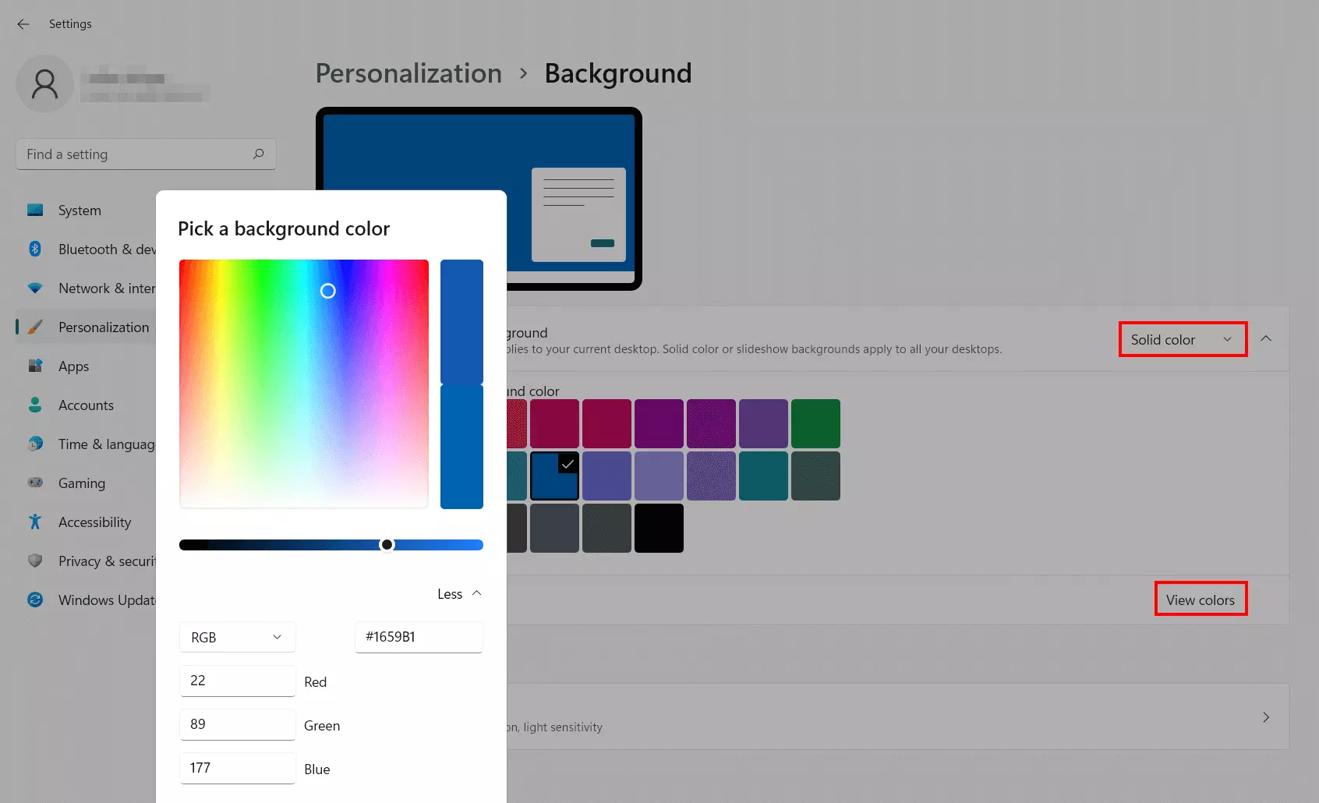Click the Network wifi icon

[x=35, y=288]
